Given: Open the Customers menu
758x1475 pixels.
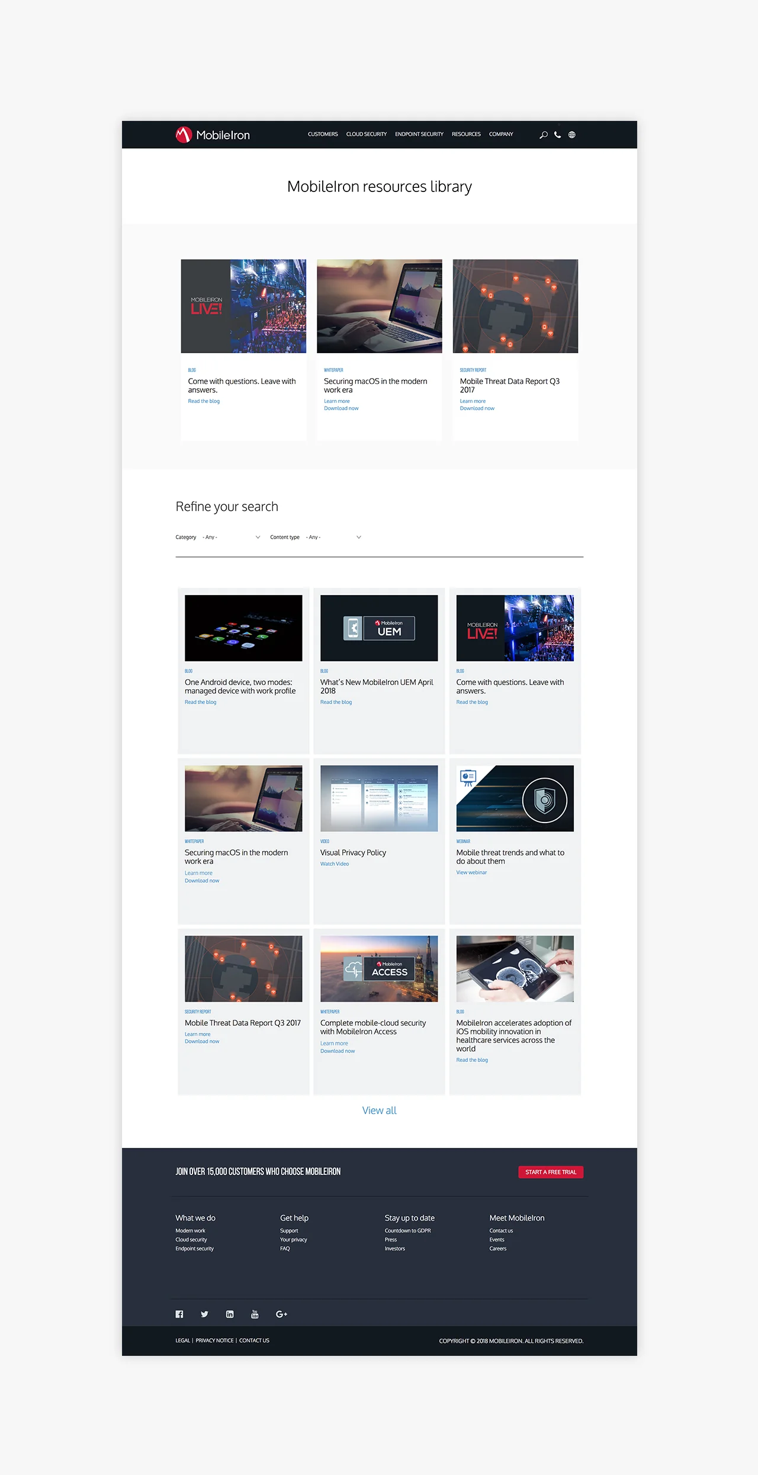Looking at the screenshot, I should pyautogui.click(x=323, y=135).
